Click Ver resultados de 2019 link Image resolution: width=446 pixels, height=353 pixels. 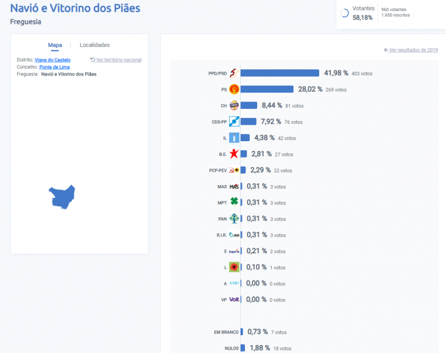(x=411, y=50)
